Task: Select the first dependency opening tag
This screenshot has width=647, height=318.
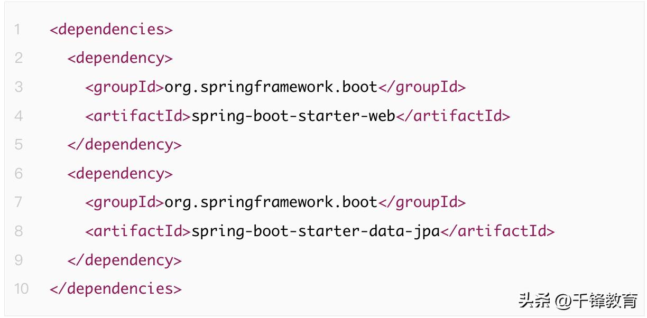Action: pyautogui.click(x=119, y=58)
